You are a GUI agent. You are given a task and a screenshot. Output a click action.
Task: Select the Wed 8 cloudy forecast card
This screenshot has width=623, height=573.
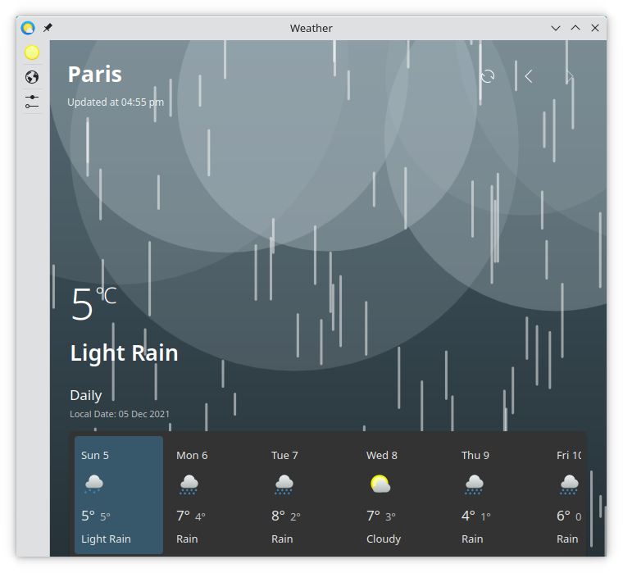point(404,495)
